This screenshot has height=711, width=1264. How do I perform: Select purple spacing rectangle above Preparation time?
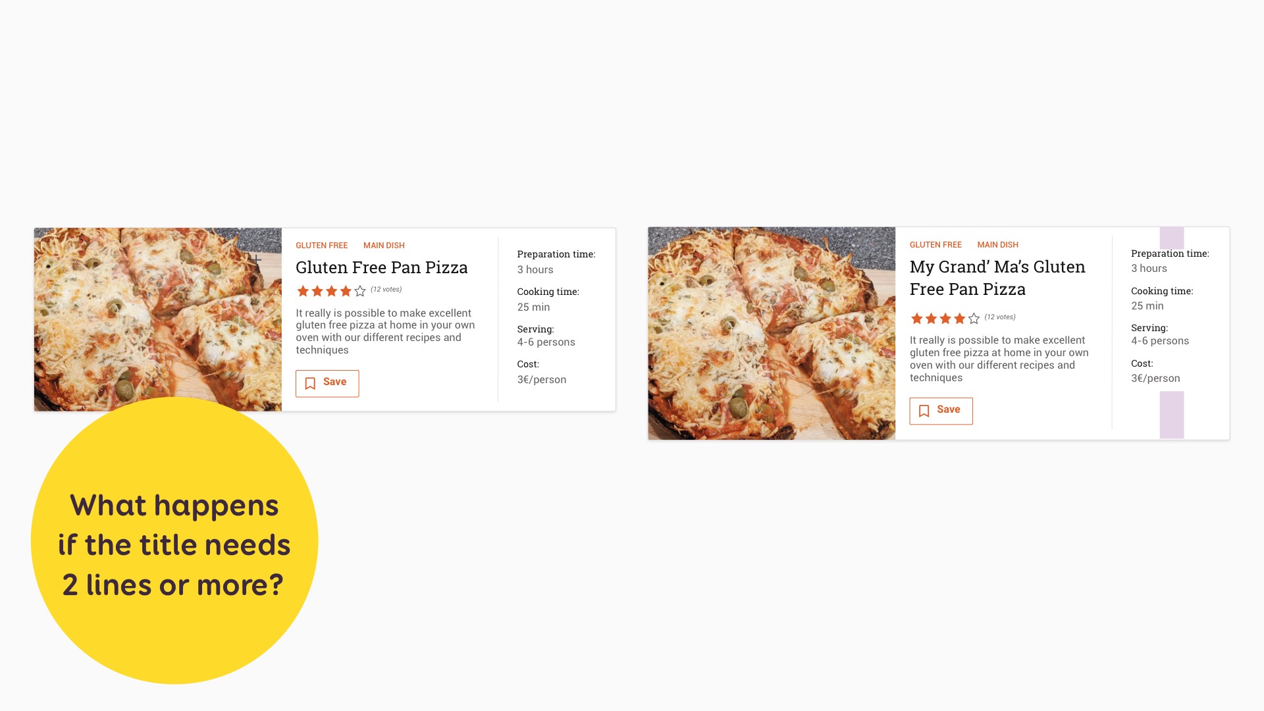click(x=1171, y=237)
